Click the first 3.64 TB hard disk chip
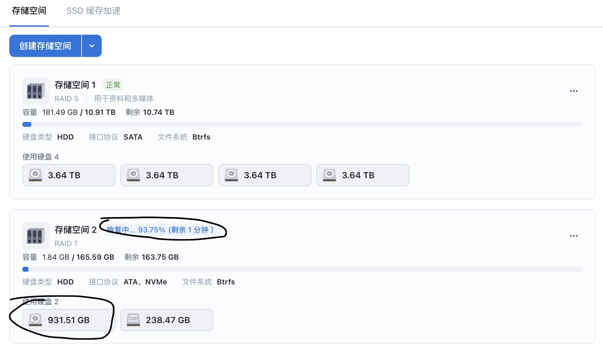 [x=69, y=175]
